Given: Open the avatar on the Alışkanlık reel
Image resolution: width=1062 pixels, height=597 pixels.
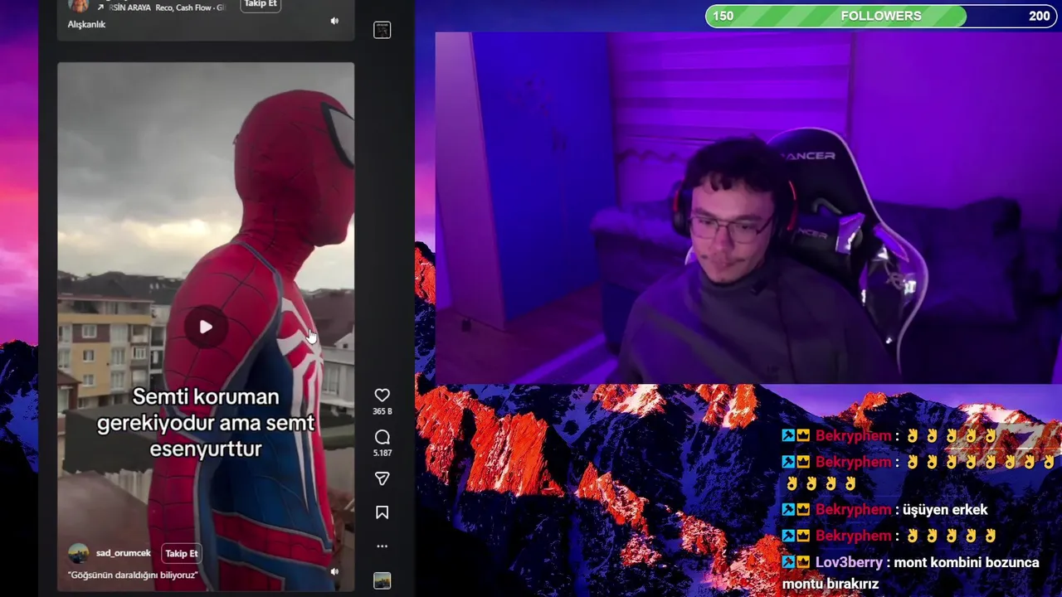Looking at the screenshot, I should [78, 5].
